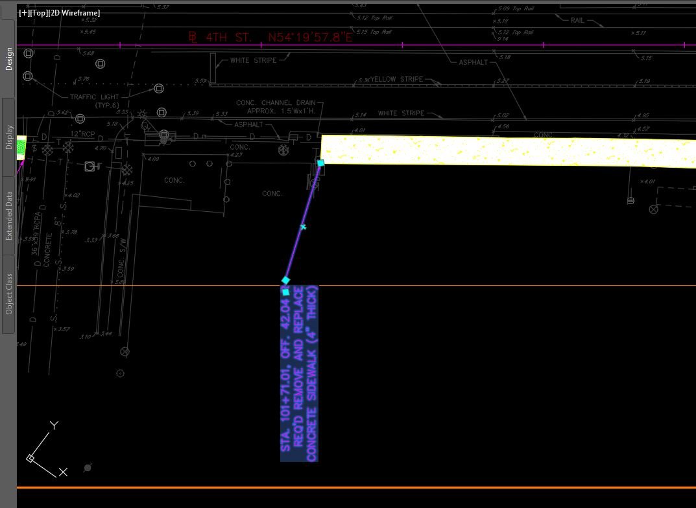
Task: Click the vertical 'CONCRETE' label
Action: point(48,250)
